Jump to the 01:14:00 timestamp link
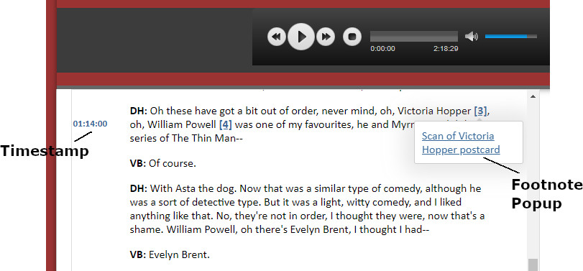Viewport: 583px width, 271px height. pos(90,124)
